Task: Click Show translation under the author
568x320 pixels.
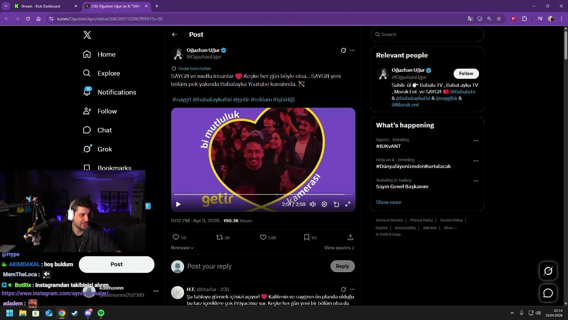Action: [194, 68]
